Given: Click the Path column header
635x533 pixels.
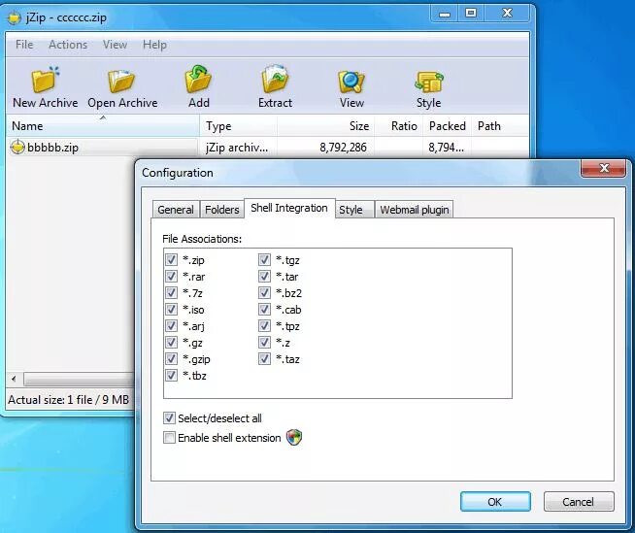Looking at the screenshot, I should [x=501, y=126].
